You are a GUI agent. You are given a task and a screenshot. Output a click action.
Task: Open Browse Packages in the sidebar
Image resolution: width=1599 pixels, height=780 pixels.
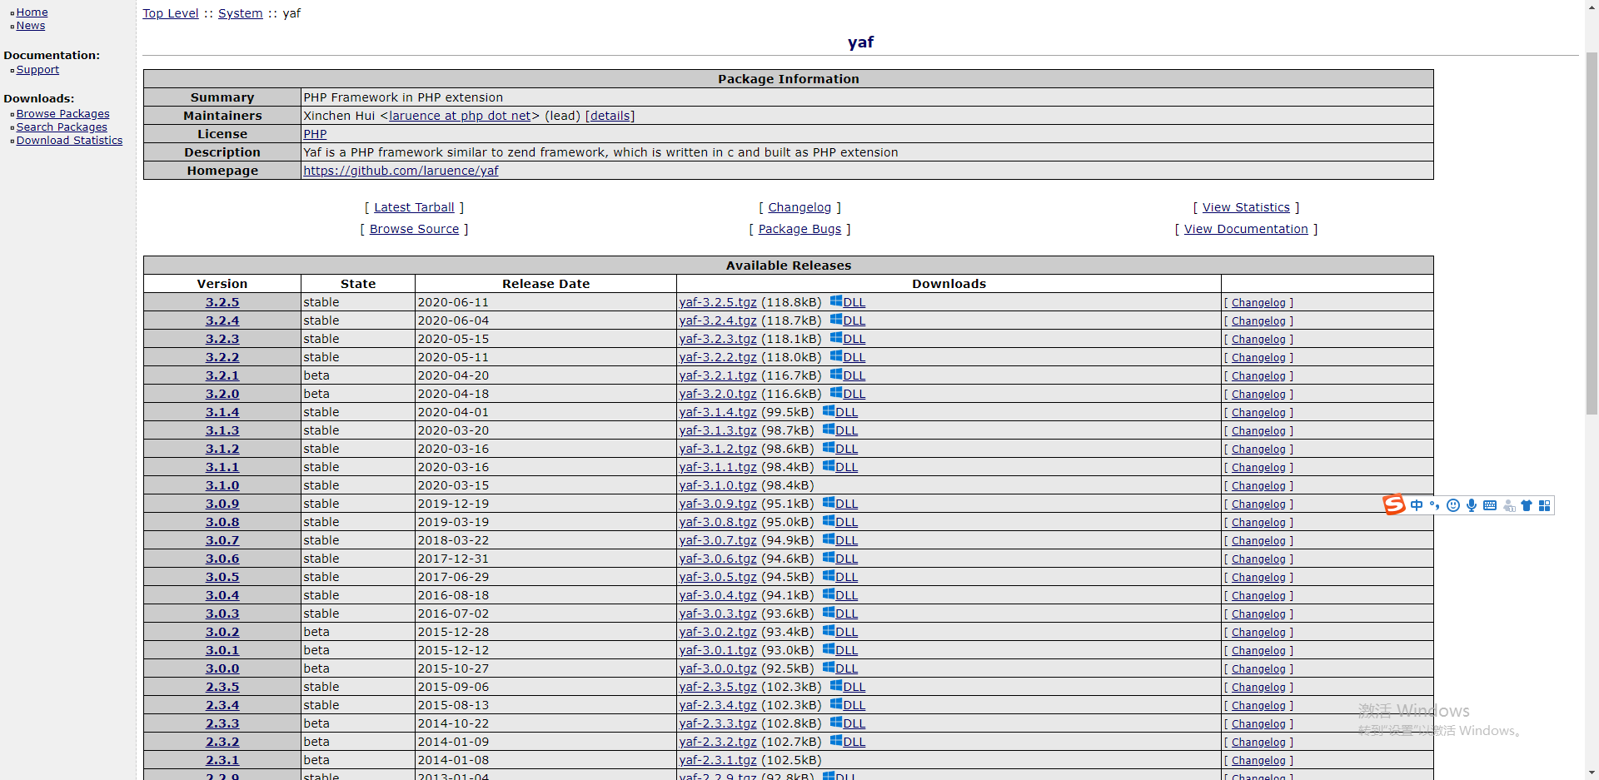pos(62,114)
